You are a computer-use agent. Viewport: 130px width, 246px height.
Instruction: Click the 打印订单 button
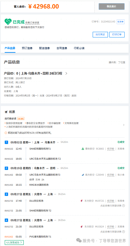117,35
